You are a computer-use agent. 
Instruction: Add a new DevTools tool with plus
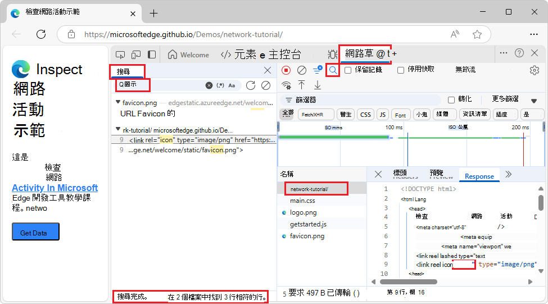coord(395,54)
